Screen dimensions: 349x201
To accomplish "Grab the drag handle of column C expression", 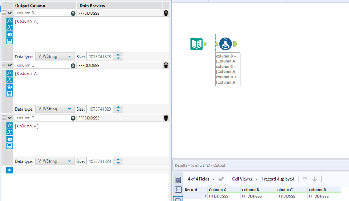I will point(4,65).
